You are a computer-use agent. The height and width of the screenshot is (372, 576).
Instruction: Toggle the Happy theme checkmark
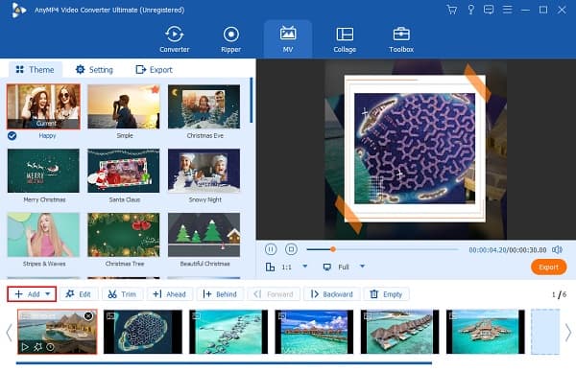point(12,136)
